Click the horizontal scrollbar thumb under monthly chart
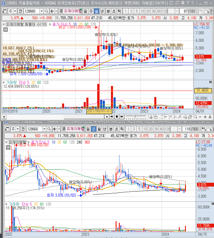 tap(84, 117)
